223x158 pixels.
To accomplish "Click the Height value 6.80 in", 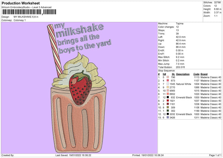I will 218,9.
